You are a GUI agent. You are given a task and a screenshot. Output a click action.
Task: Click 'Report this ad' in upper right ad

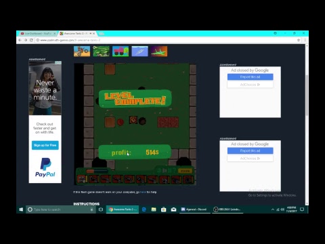250,77
